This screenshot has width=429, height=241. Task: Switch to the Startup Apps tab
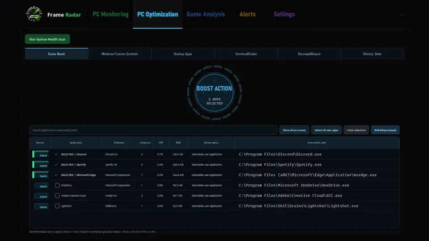pyautogui.click(x=183, y=54)
